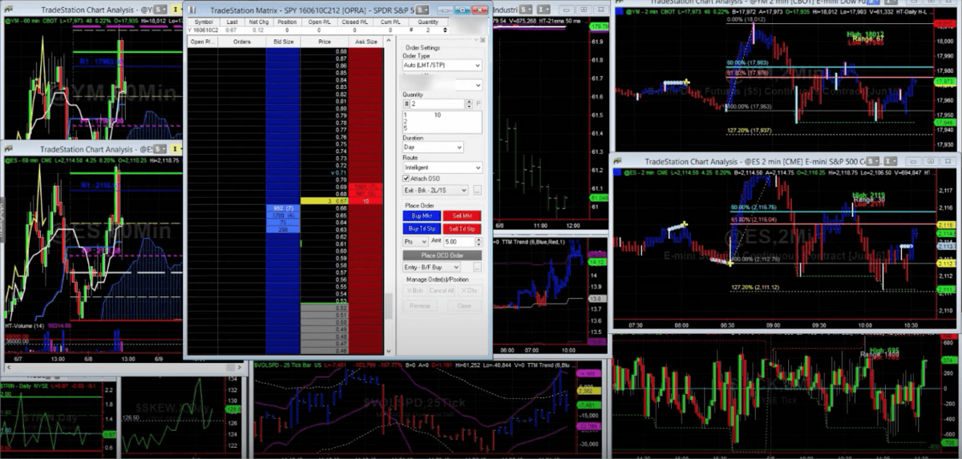The width and height of the screenshot is (962, 459).
Task: Click the Ask Size column header
Action: (x=366, y=42)
